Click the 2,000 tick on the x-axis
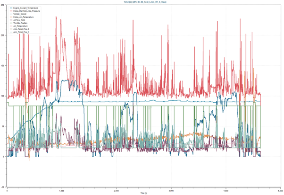This screenshot has width=284, height=195. coord(116,190)
